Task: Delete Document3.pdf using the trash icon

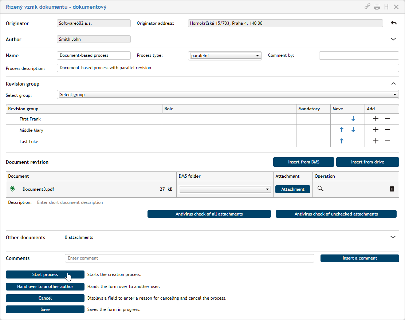Action: (392, 189)
